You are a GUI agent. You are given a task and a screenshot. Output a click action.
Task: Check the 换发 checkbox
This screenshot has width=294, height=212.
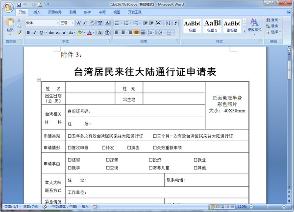(x=129, y=148)
